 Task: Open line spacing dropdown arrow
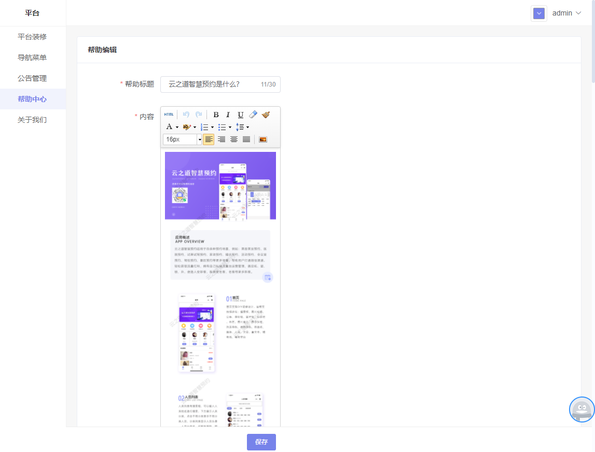click(x=248, y=127)
